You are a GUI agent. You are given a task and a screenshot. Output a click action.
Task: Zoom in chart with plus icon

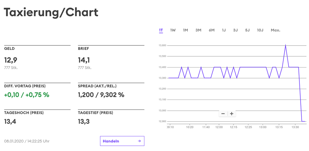pyautogui.click(x=232, y=114)
